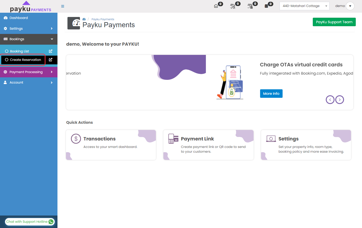
Task: Open the Payment Link quick action card
Action: click(208, 145)
